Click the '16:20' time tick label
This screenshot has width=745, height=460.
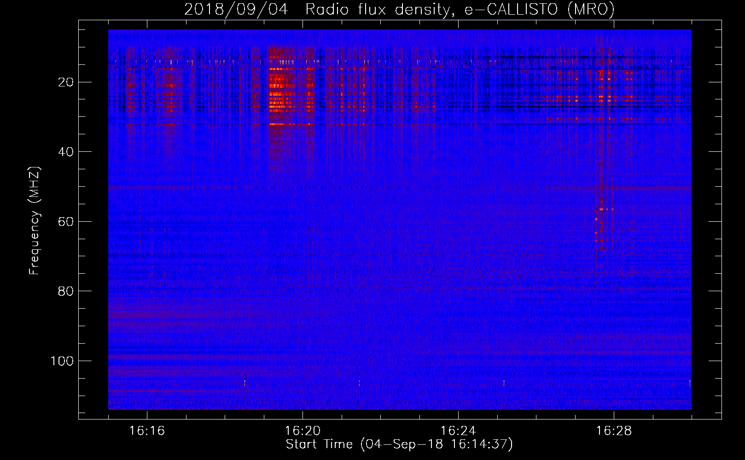303,431
